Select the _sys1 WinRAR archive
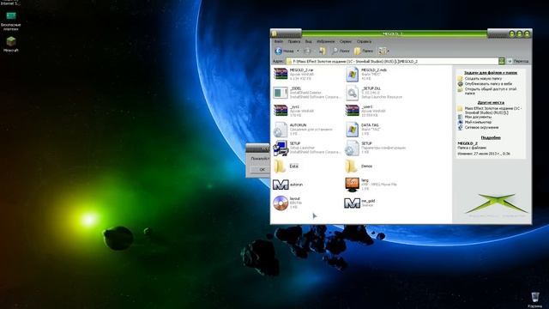 (293, 111)
